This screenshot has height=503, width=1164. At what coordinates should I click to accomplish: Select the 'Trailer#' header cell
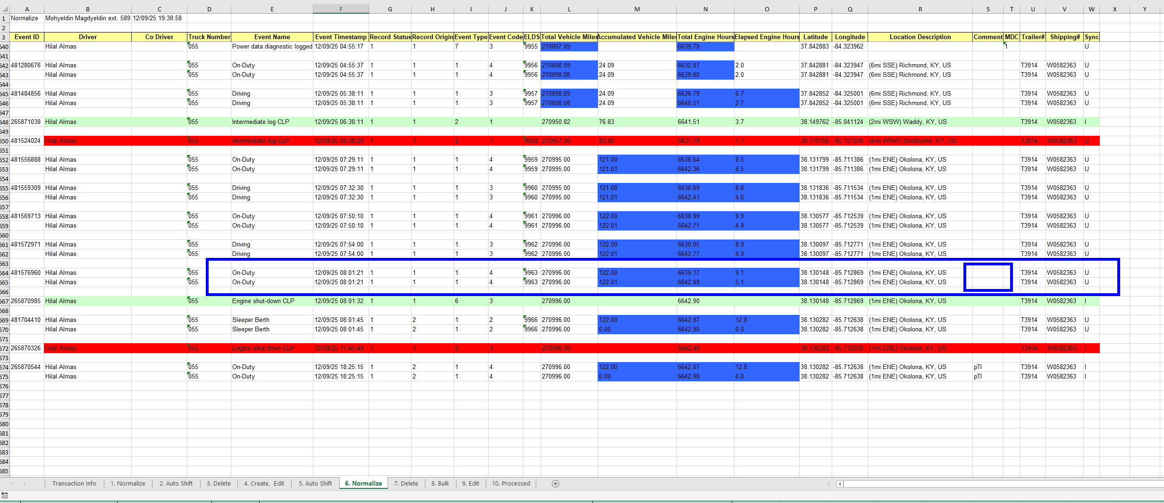click(1033, 37)
